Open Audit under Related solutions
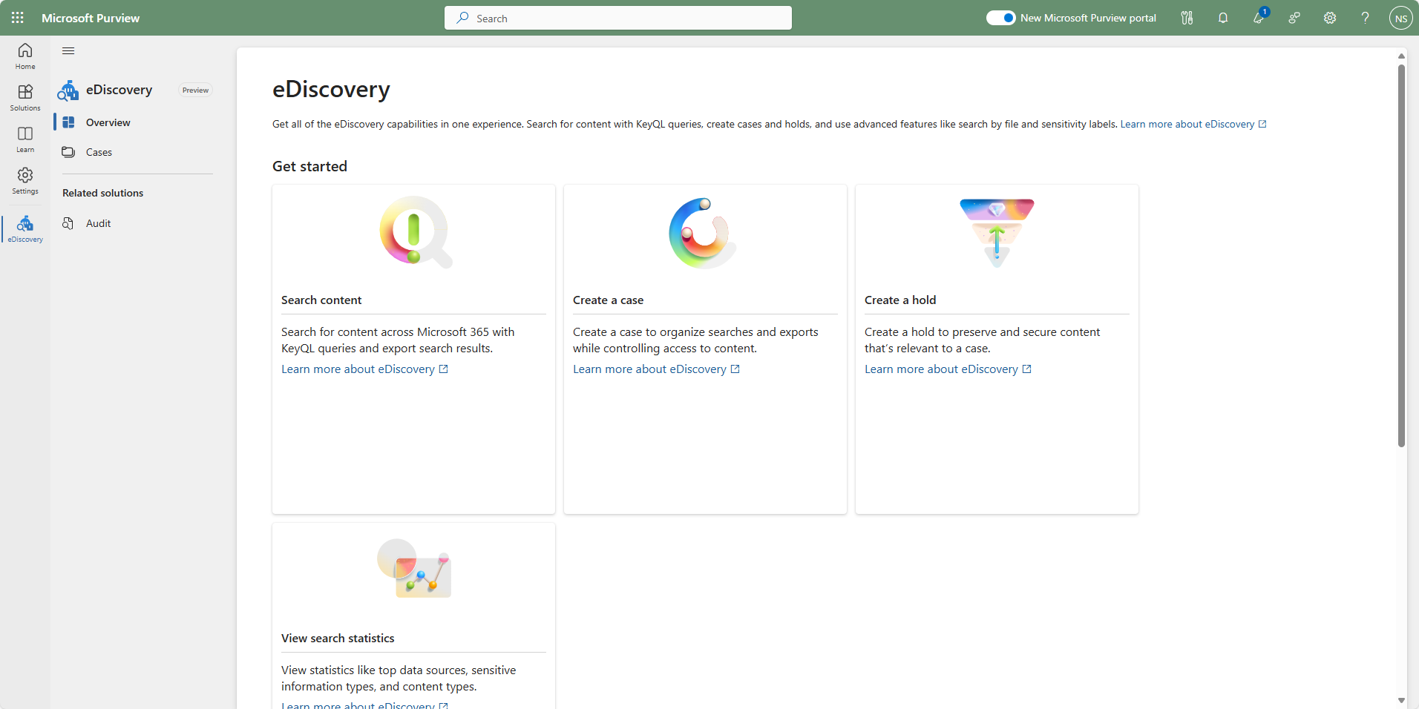This screenshot has width=1419, height=709. (98, 223)
